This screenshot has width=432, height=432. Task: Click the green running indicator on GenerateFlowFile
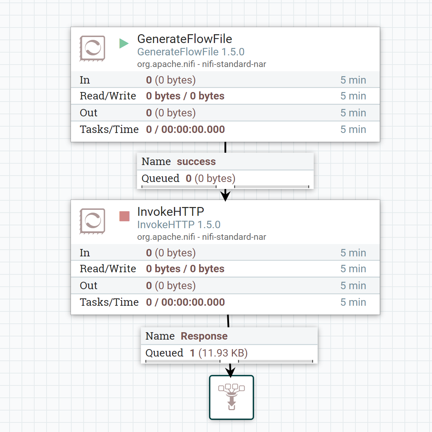tap(124, 43)
